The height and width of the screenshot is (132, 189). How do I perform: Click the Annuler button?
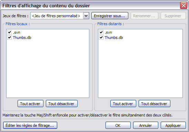pos(146,125)
